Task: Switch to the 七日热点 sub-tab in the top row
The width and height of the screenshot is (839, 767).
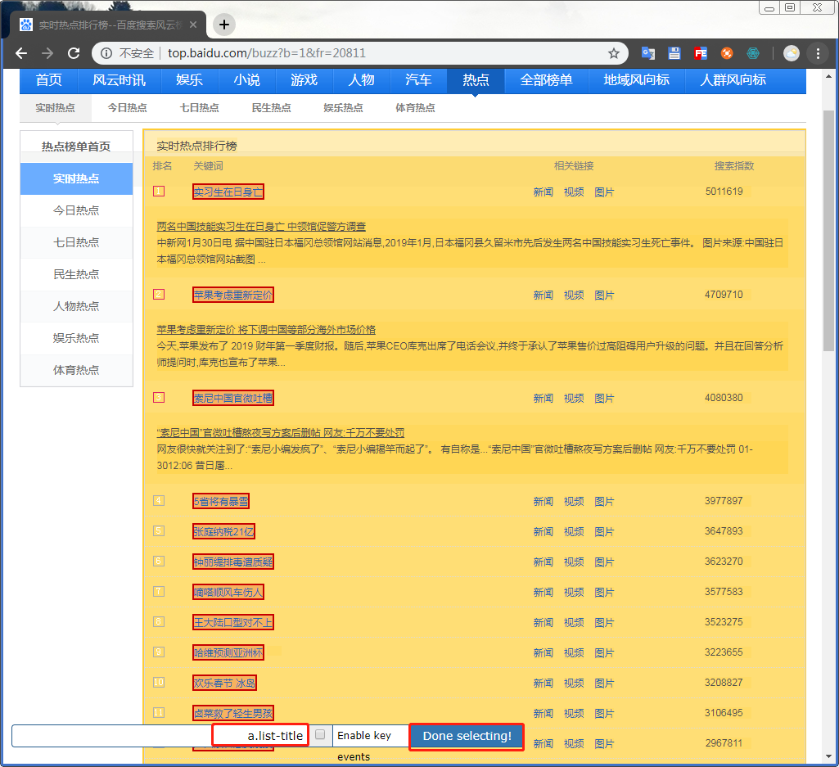Action: click(200, 107)
